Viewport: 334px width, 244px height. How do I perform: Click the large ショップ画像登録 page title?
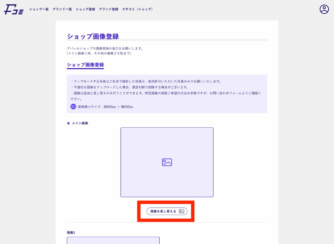click(x=93, y=36)
